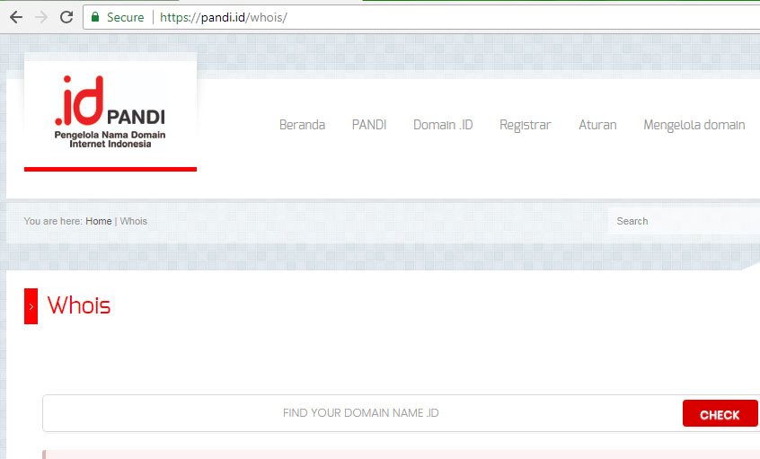Click the Secure label in address bar
760x459 pixels.
tap(125, 17)
